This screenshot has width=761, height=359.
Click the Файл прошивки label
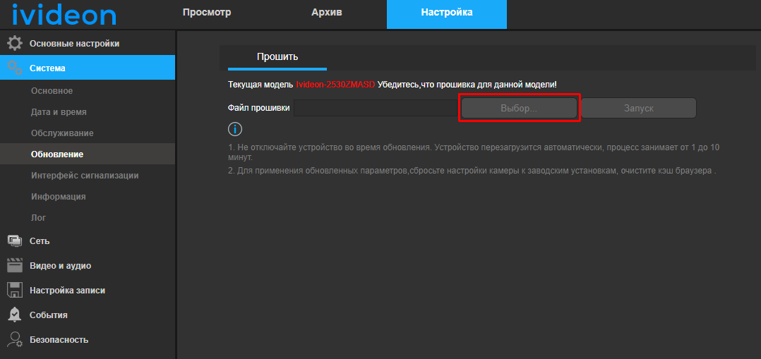pyautogui.click(x=258, y=108)
